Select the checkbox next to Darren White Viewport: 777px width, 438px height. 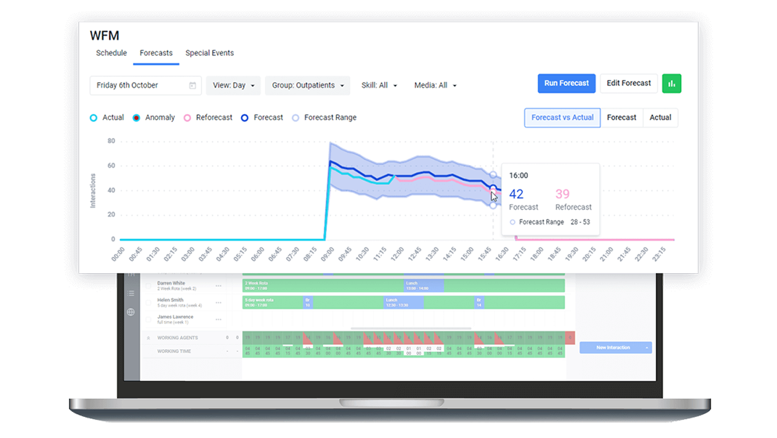(148, 286)
